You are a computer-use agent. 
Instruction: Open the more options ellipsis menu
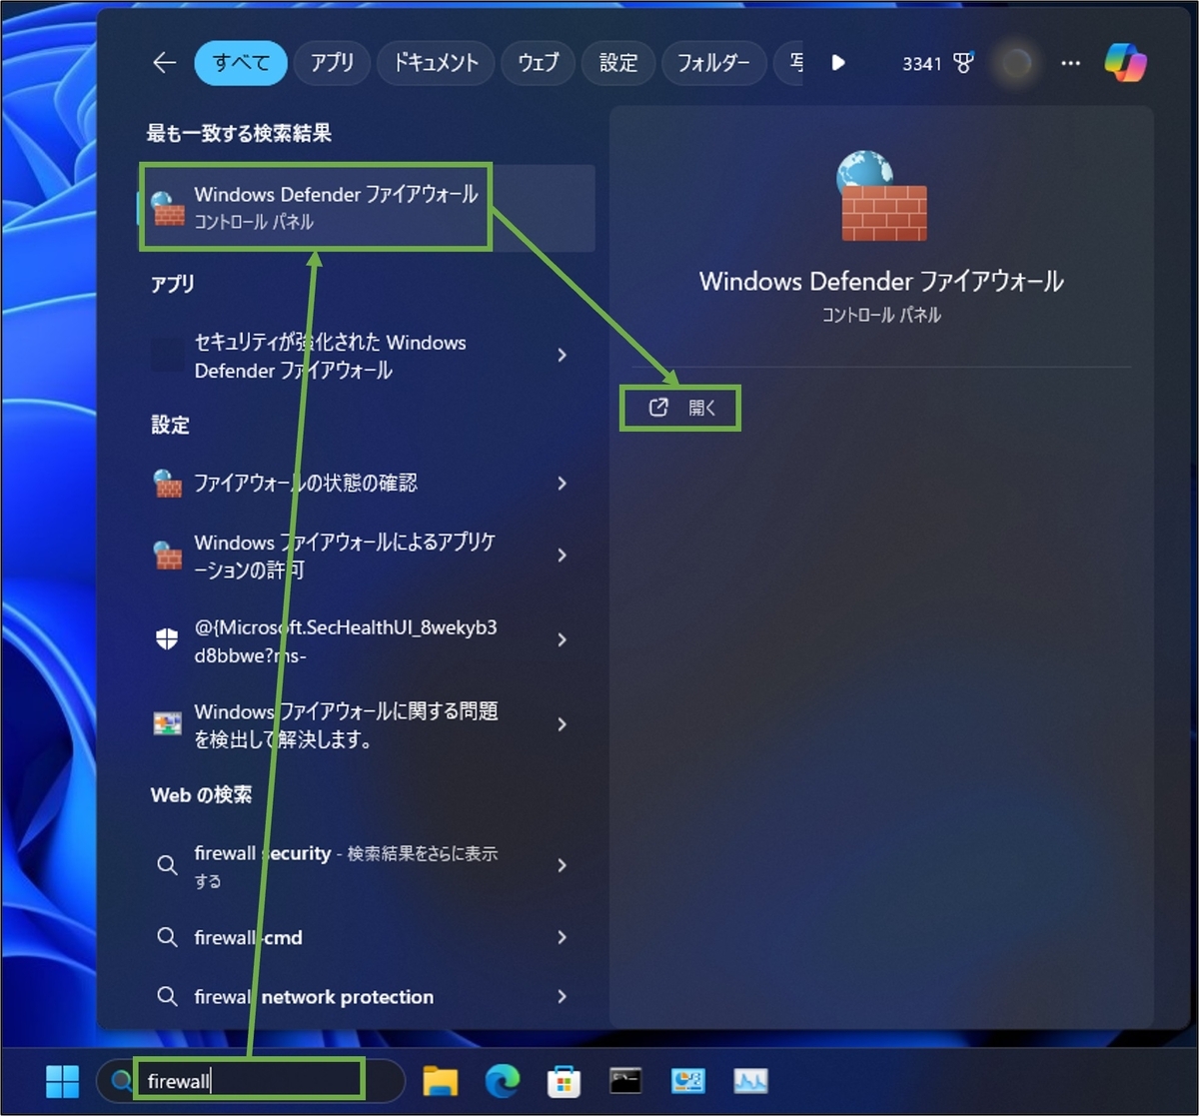(x=1070, y=63)
